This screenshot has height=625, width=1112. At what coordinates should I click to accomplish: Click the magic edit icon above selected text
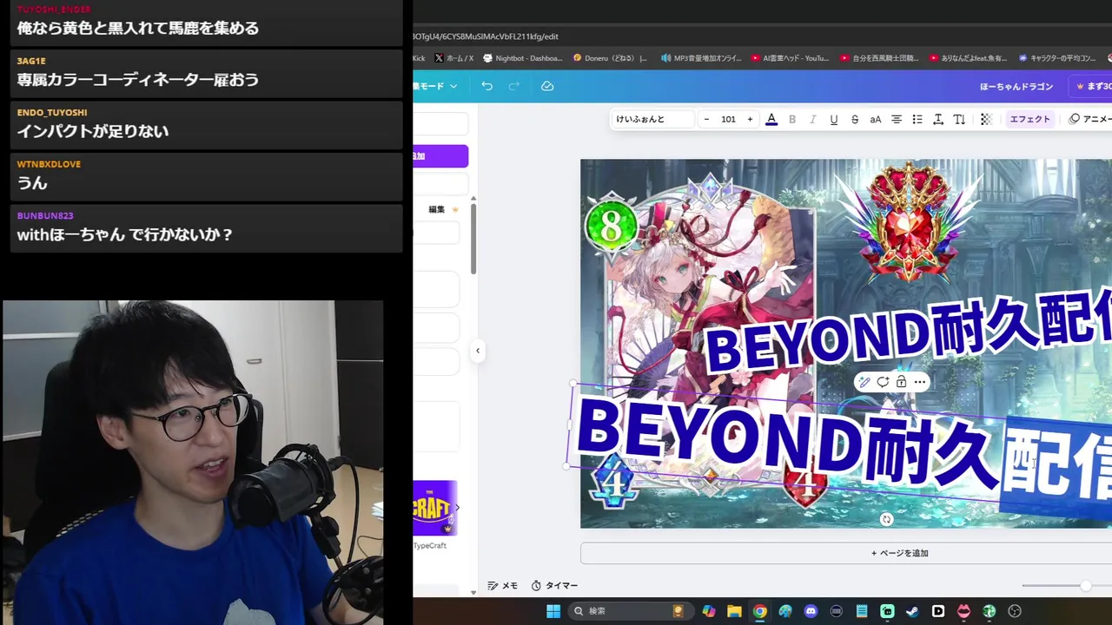coord(864,382)
